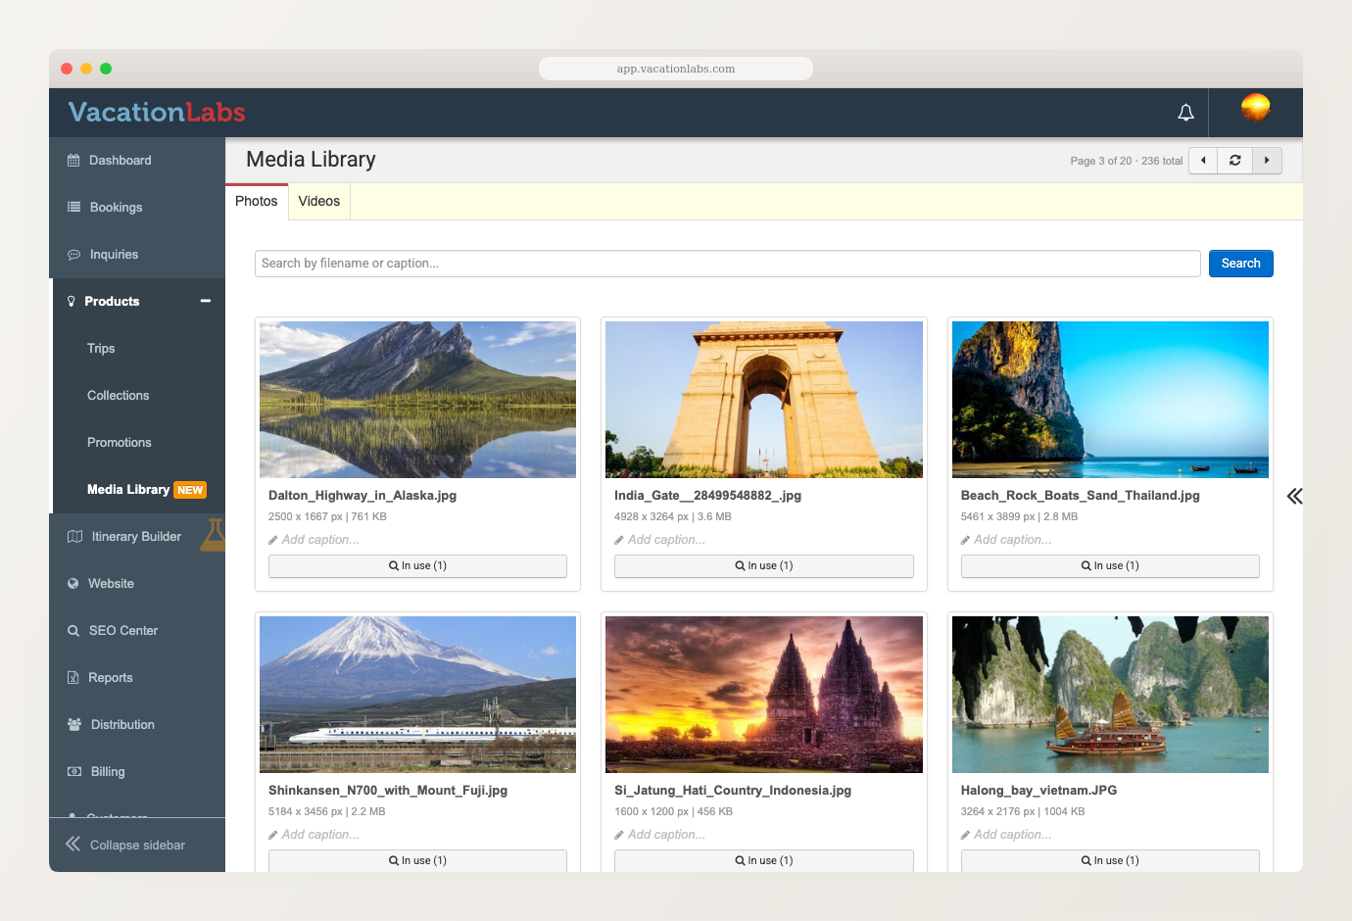Viewport: 1352px width, 921px height.
Task: Click the Distribution people icon
Action: [x=74, y=725]
